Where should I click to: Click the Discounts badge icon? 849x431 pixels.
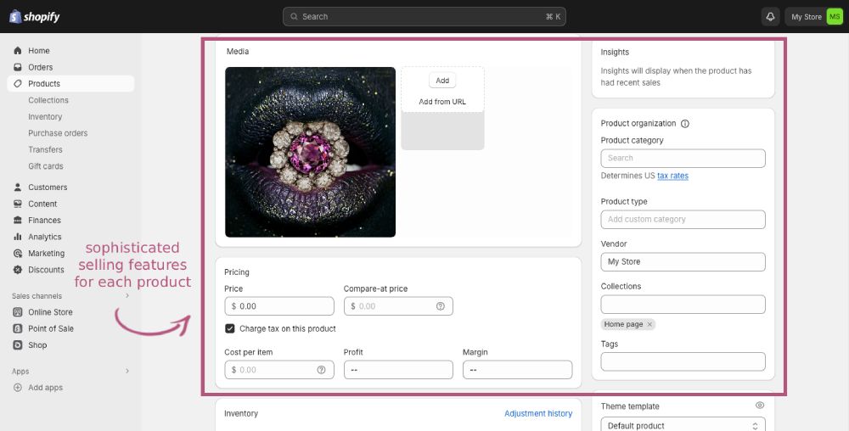pos(18,269)
